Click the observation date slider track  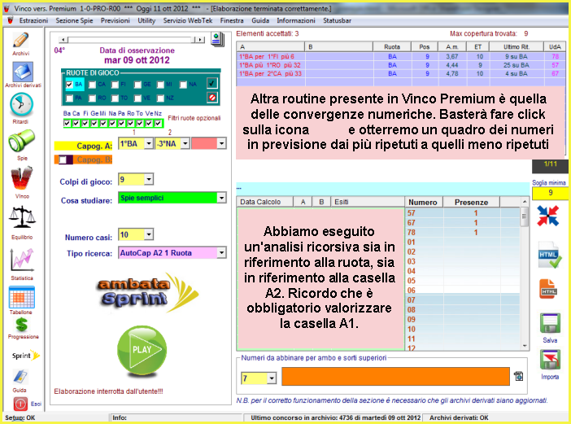[x=132, y=39]
